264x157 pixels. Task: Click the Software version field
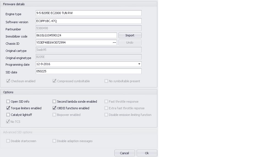tap(88, 21)
